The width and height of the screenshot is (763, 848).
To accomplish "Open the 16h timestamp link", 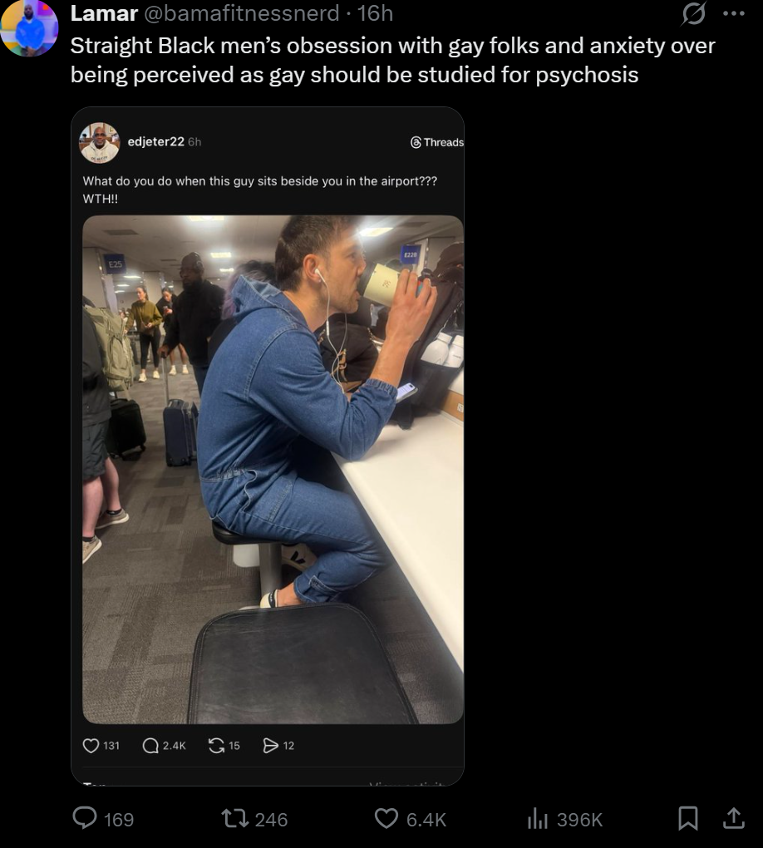I will tap(375, 13).
